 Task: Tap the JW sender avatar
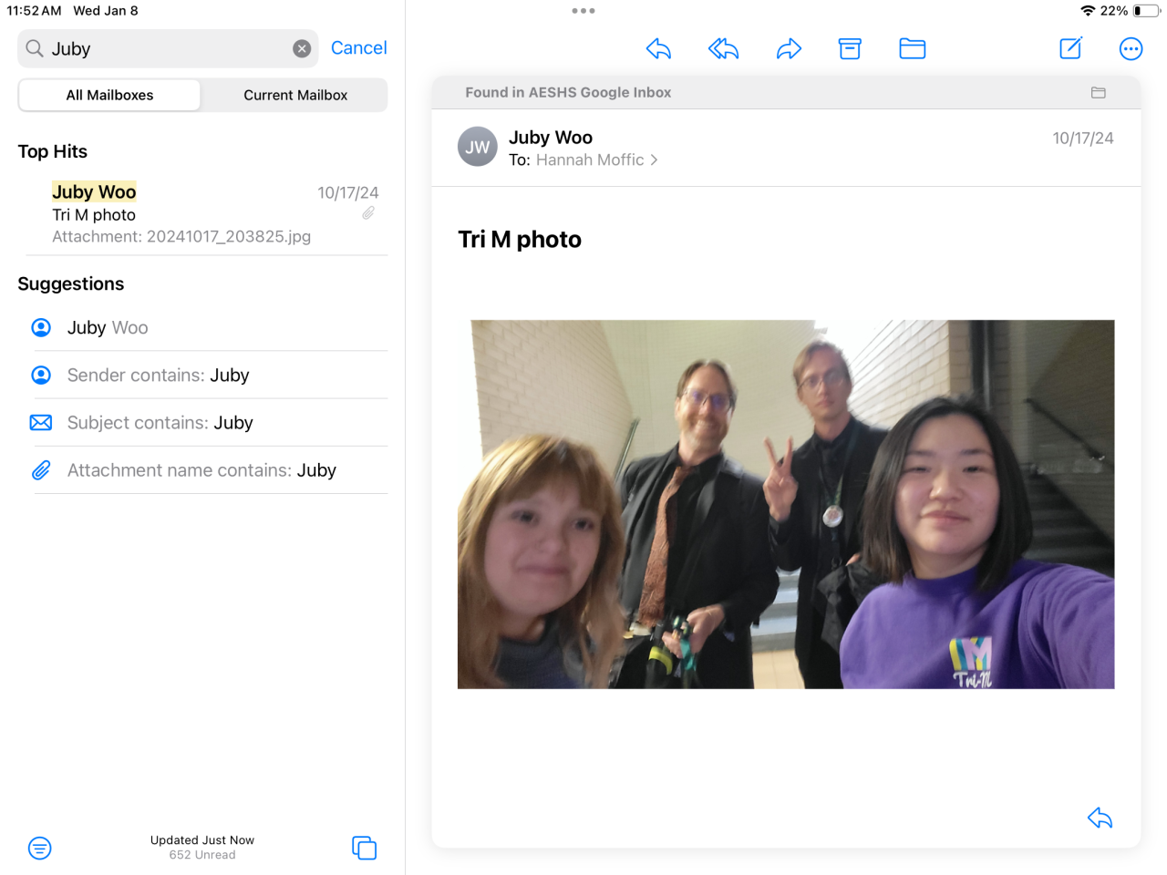coord(478,147)
